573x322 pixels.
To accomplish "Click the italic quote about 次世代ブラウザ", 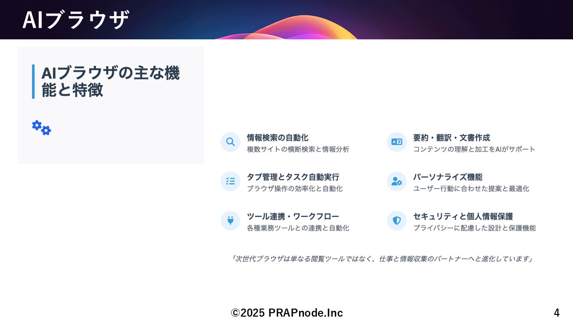I will tap(381, 259).
